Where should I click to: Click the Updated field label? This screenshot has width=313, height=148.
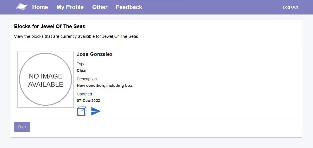(x=85, y=94)
